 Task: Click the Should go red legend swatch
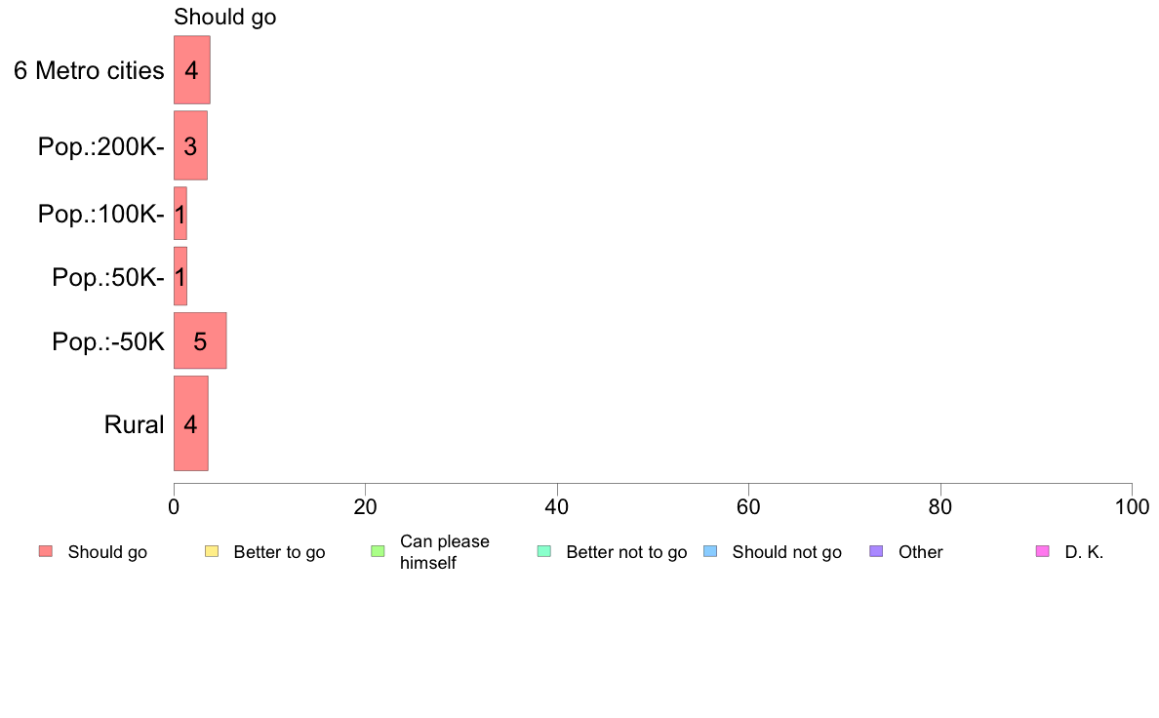pyautogui.click(x=46, y=551)
